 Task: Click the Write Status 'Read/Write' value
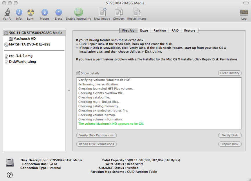point(135,164)
